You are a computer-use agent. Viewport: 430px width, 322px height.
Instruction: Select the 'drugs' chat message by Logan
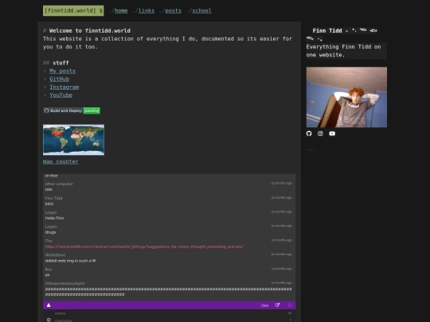pos(50,232)
